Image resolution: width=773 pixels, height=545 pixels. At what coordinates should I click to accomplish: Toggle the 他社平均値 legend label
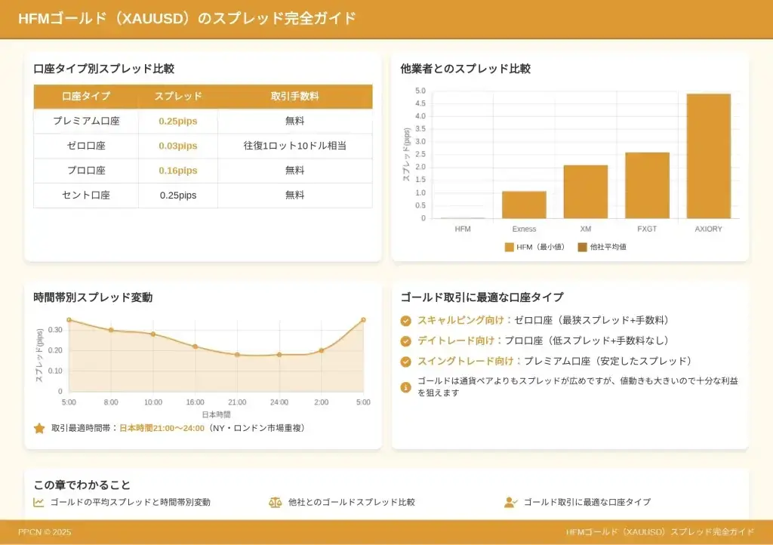[608, 247]
